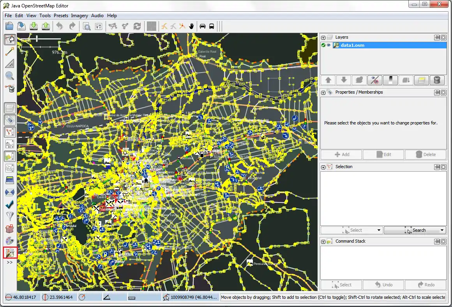
Task: Expand the Select dropdown in Selection panel
Action: [379, 230]
